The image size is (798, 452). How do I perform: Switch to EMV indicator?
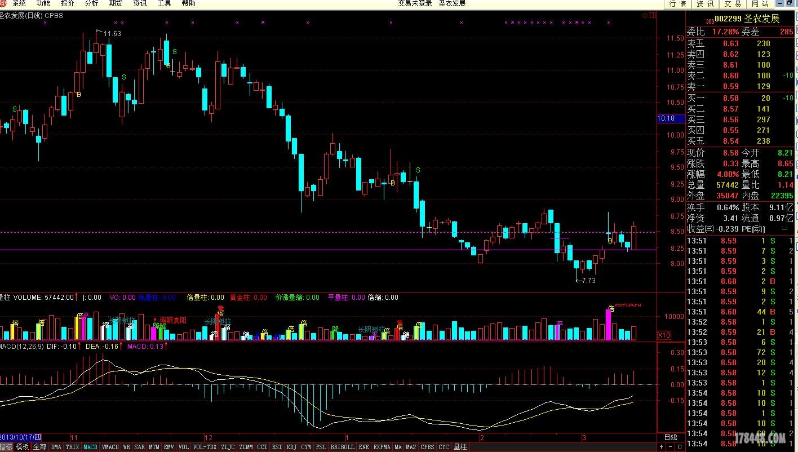pos(169,447)
